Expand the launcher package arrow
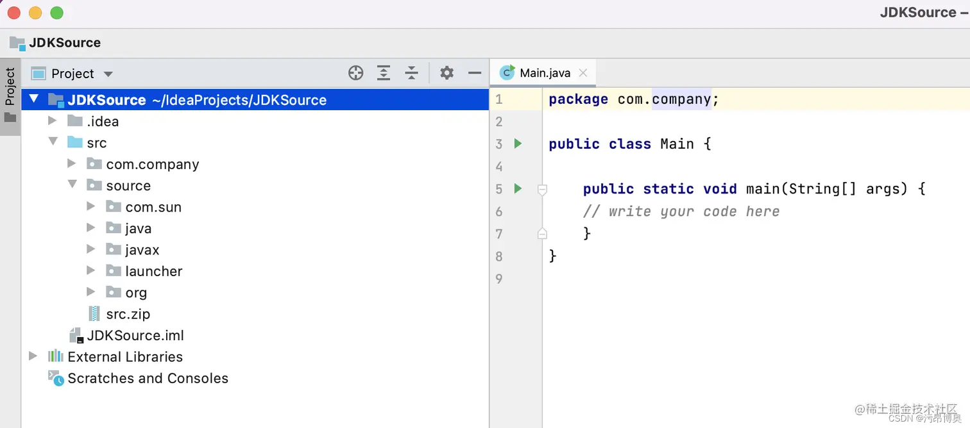Screen dimensions: 970x428 [x=91, y=270]
